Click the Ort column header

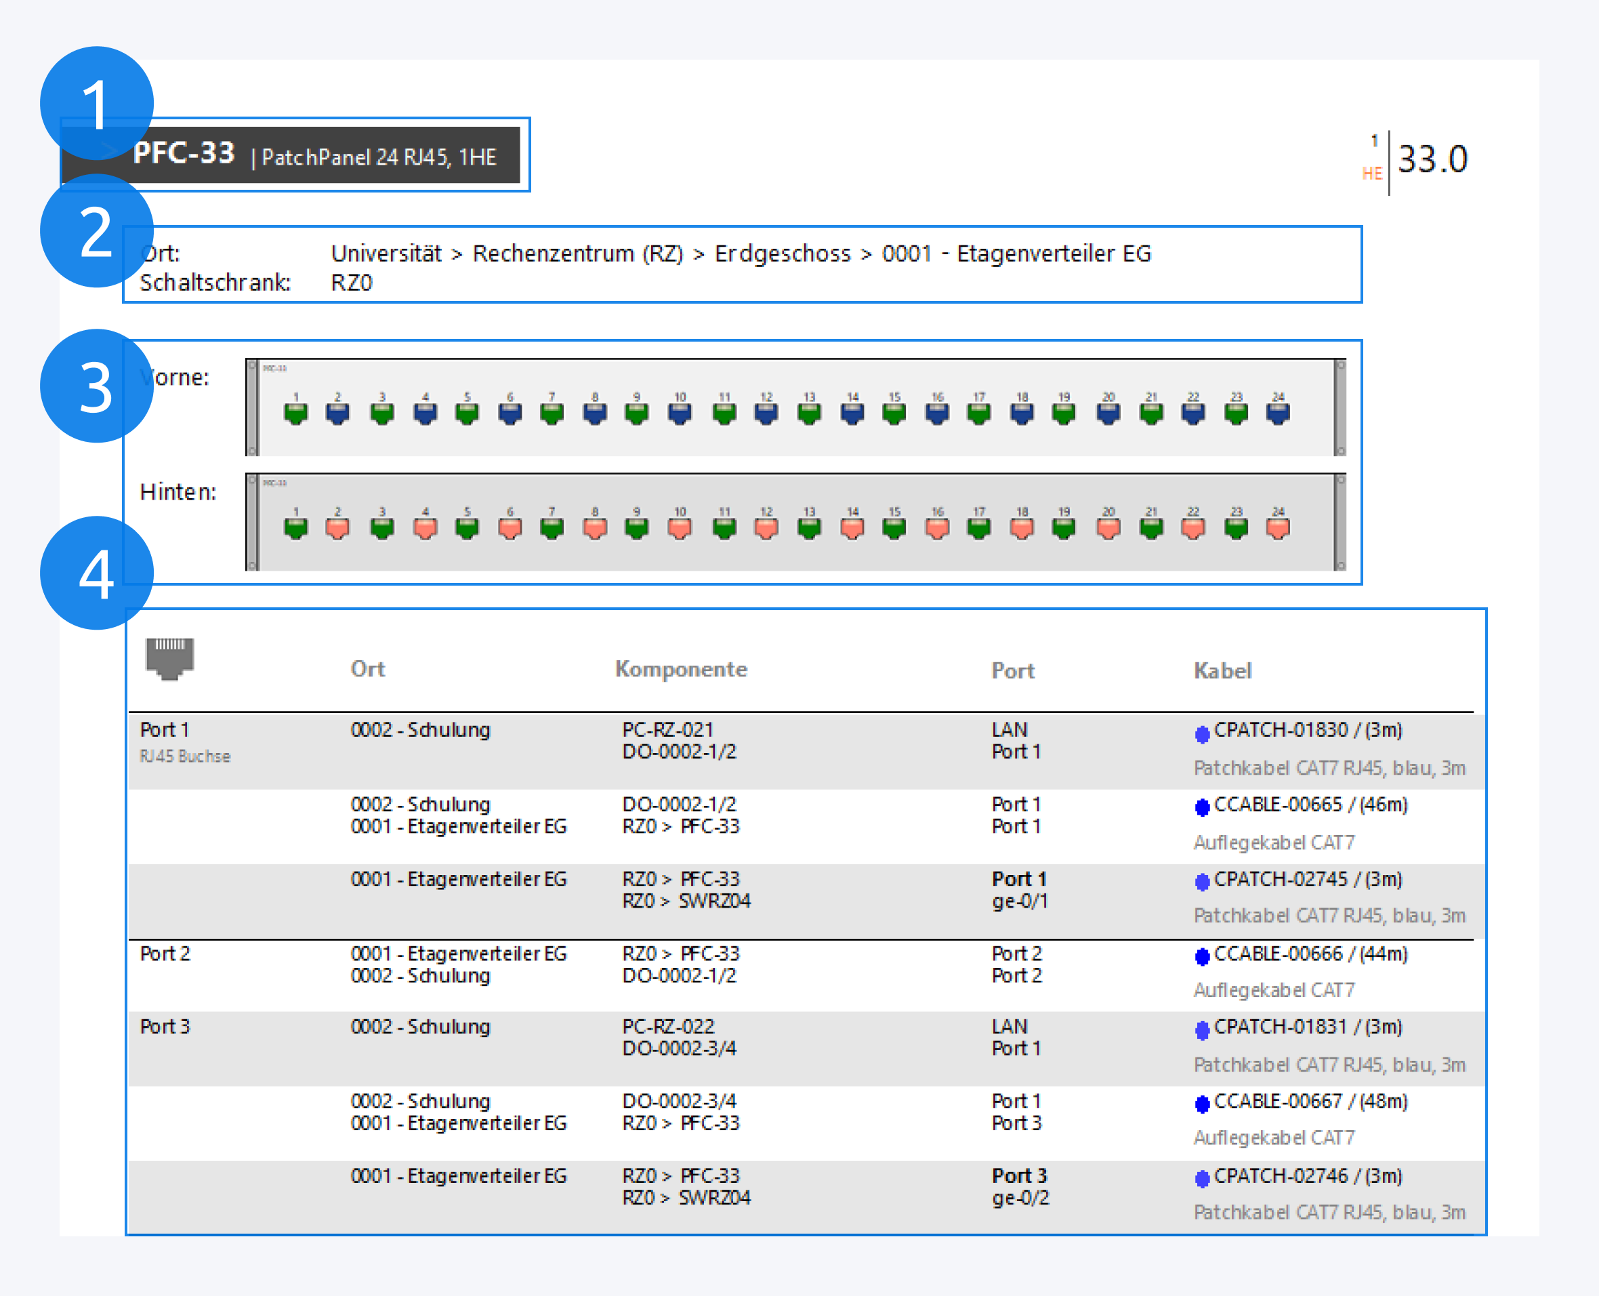point(367,669)
